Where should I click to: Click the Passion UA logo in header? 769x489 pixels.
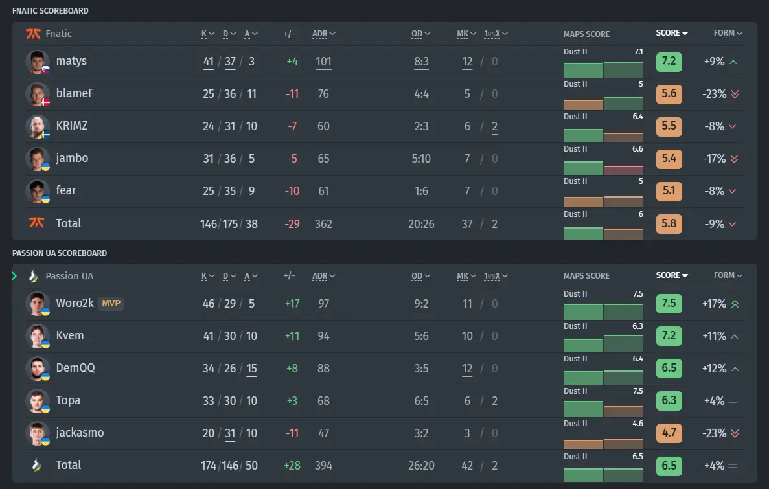(x=33, y=276)
